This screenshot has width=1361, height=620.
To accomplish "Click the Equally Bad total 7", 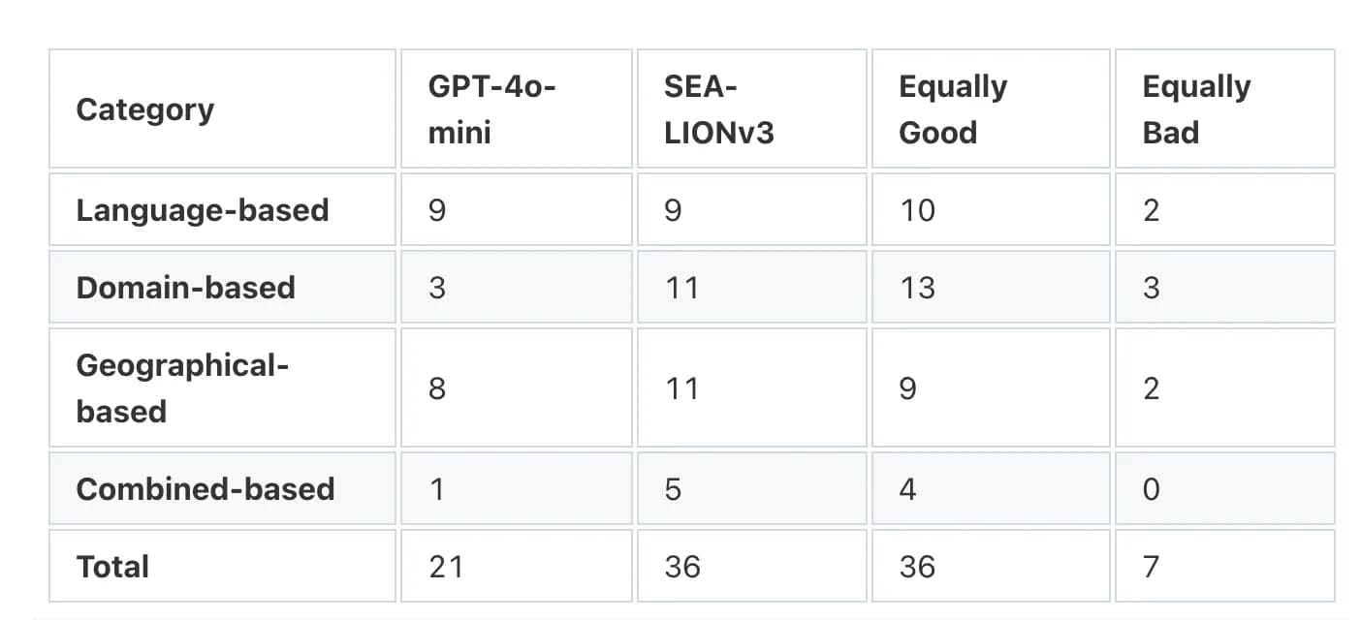I will (1152, 567).
